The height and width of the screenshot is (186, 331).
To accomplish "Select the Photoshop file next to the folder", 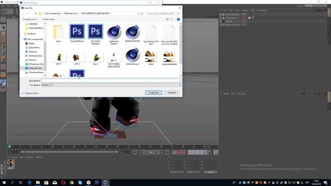I will coord(77,33).
